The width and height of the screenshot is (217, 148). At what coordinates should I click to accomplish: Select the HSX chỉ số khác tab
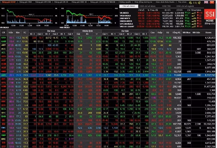tap(148, 6)
